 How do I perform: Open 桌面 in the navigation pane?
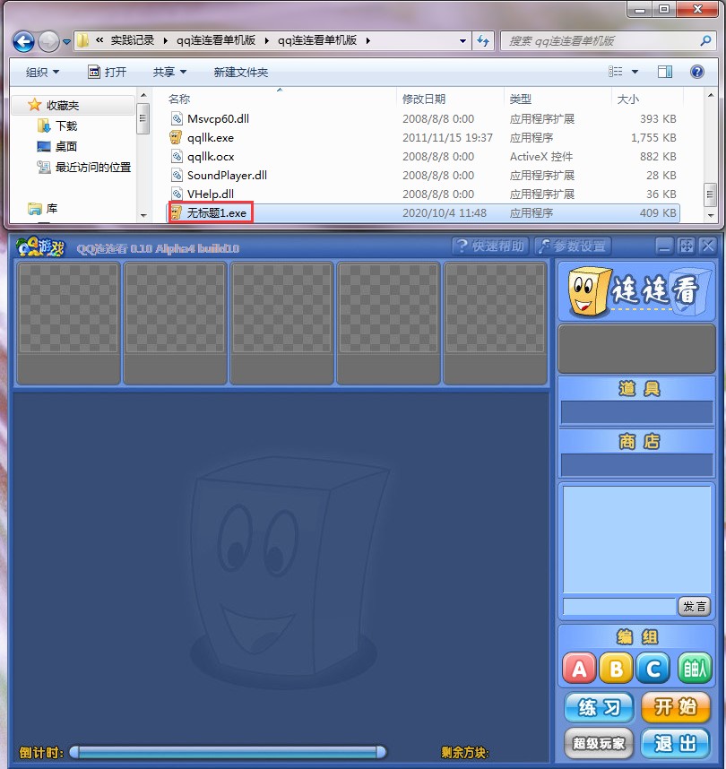click(66, 147)
